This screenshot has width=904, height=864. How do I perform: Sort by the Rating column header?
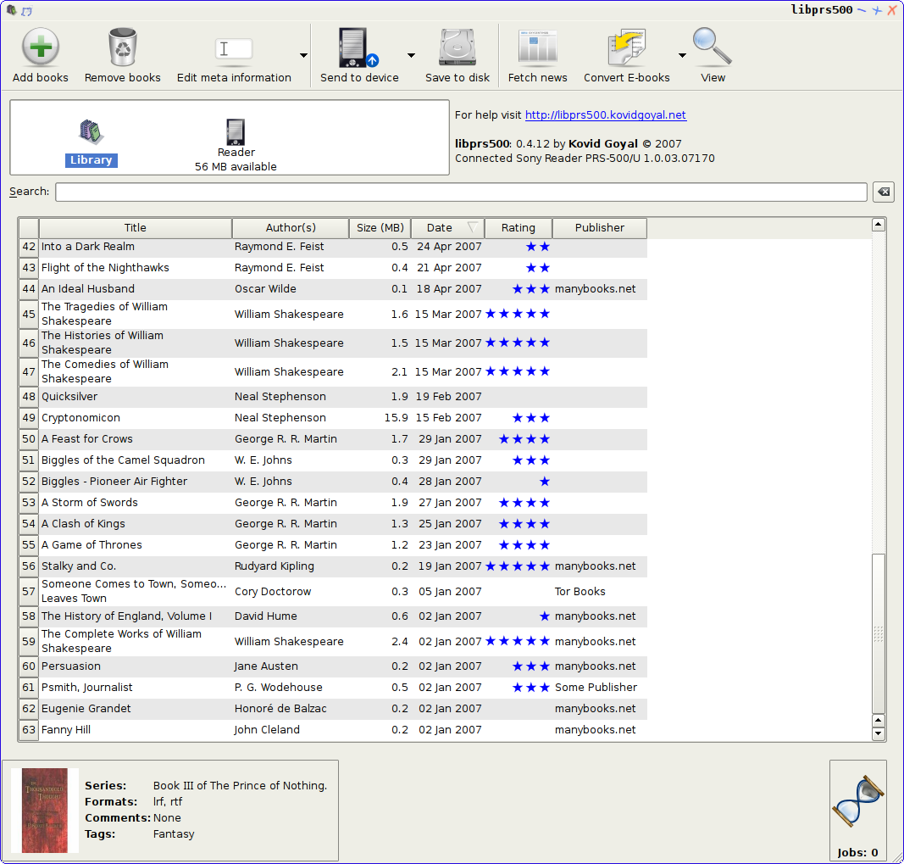click(519, 228)
